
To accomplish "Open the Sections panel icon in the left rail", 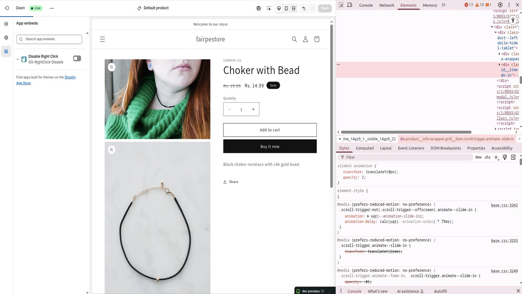I will (6, 24).
